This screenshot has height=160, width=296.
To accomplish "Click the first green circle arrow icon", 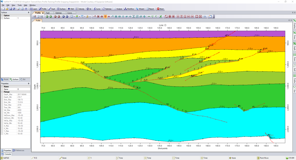I will [47, 17].
